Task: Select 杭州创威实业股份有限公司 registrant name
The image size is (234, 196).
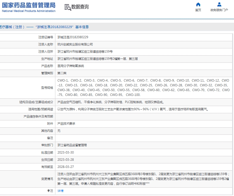Action: pos(75,44)
